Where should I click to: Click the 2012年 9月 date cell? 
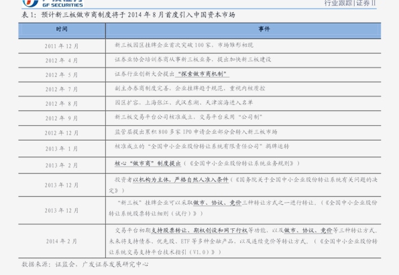coord(62,118)
